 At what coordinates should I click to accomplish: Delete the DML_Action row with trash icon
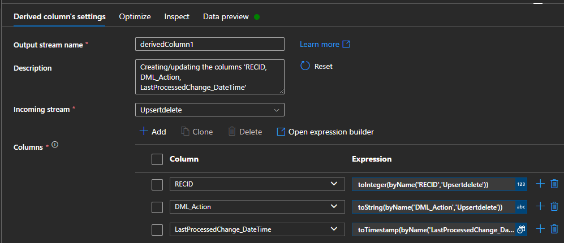click(x=554, y=206)
